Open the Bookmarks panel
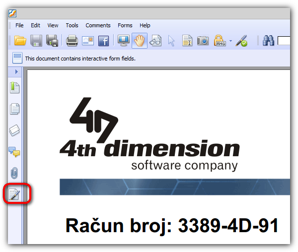The width and height of the screenshot is (298, 252). pos(14,88)
